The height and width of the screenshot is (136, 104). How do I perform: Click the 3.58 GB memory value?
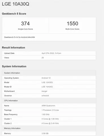(x=45, y=133)
